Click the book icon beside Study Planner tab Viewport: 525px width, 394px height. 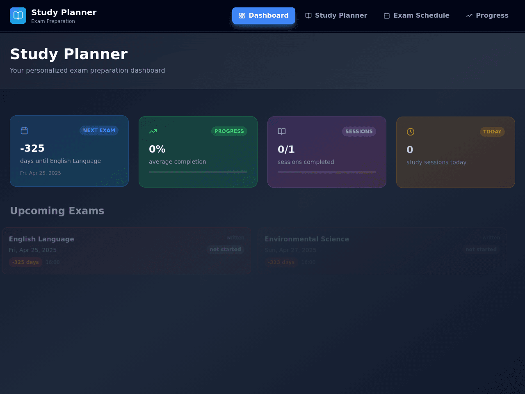click(308, 16)
